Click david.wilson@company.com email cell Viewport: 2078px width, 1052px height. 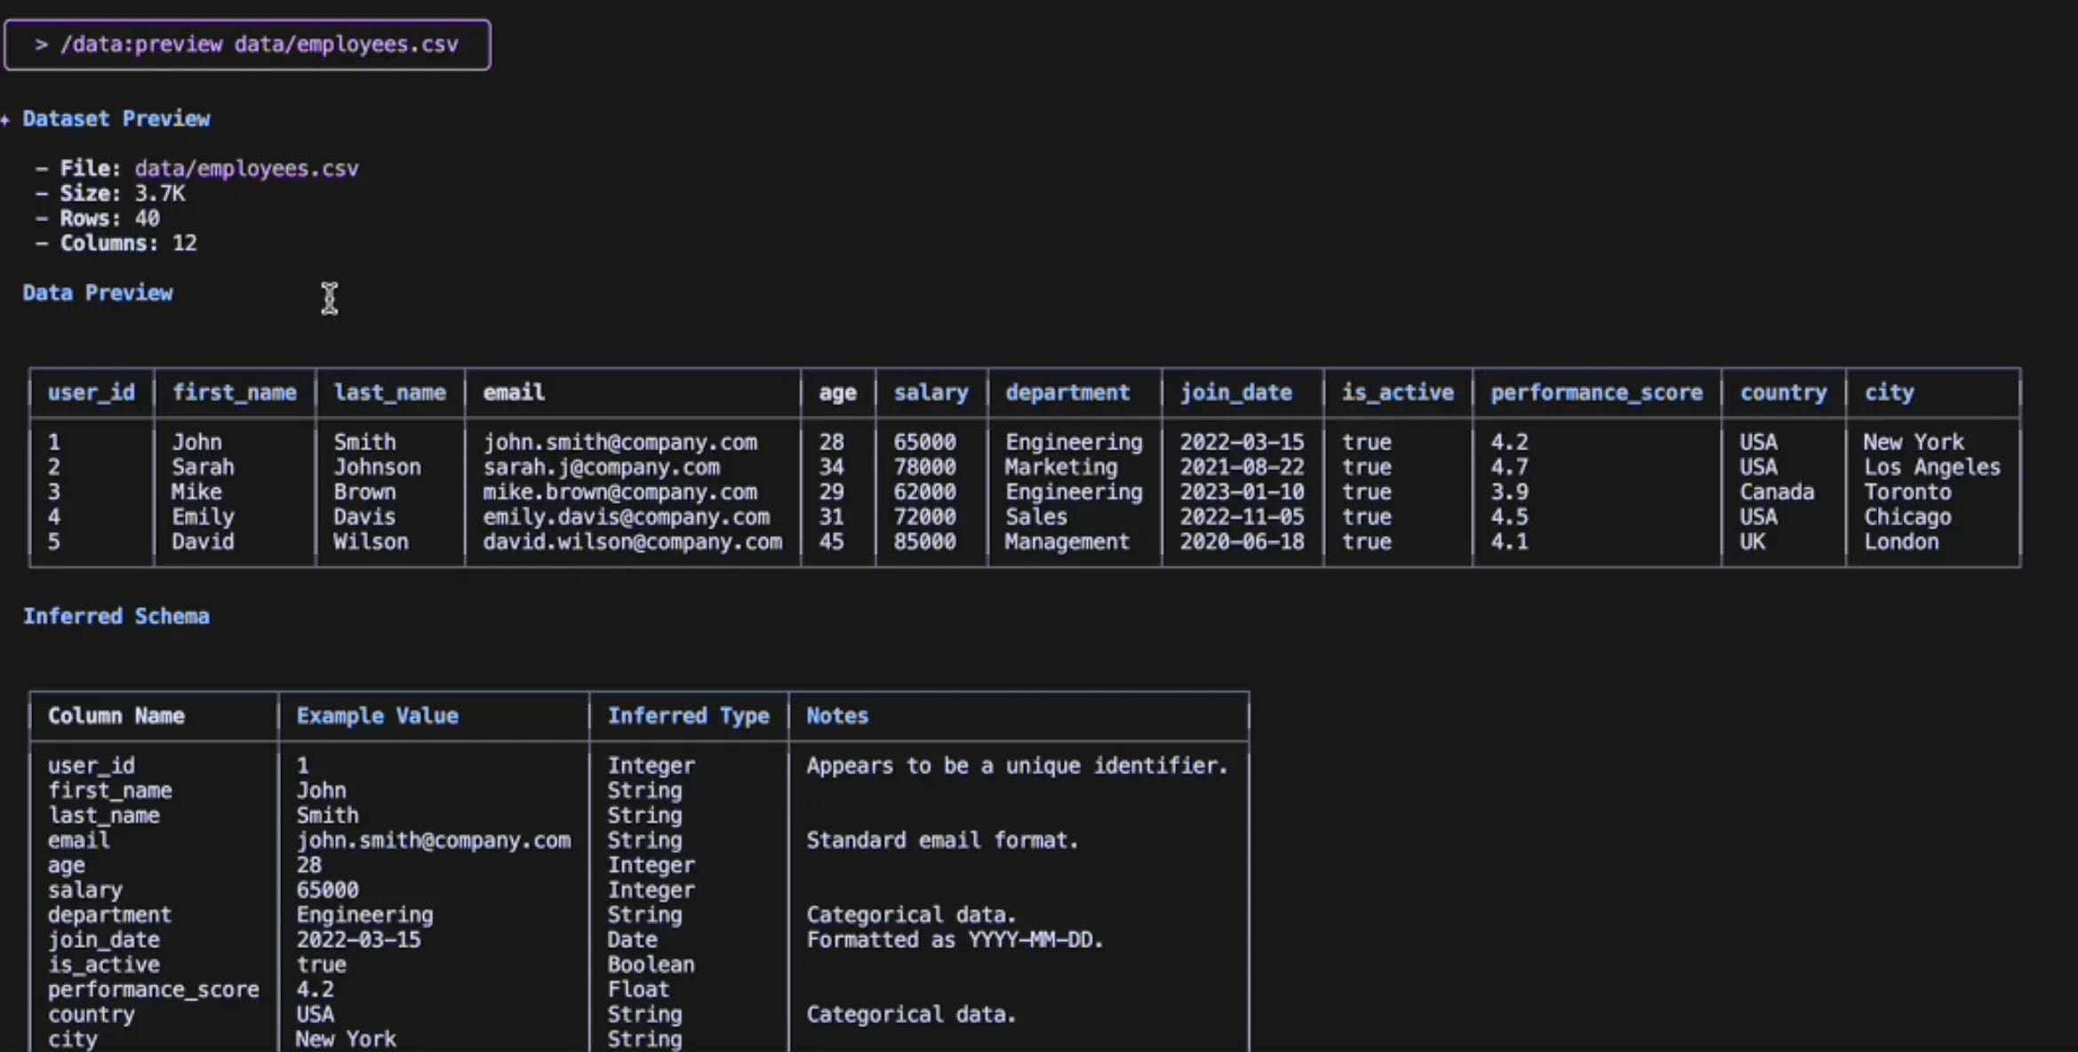click(x=632, y=542)
